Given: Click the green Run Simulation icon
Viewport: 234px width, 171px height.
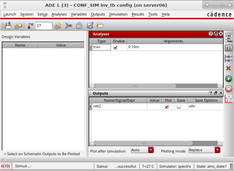Looking at the screenshot, I should [x=229, y=79].
